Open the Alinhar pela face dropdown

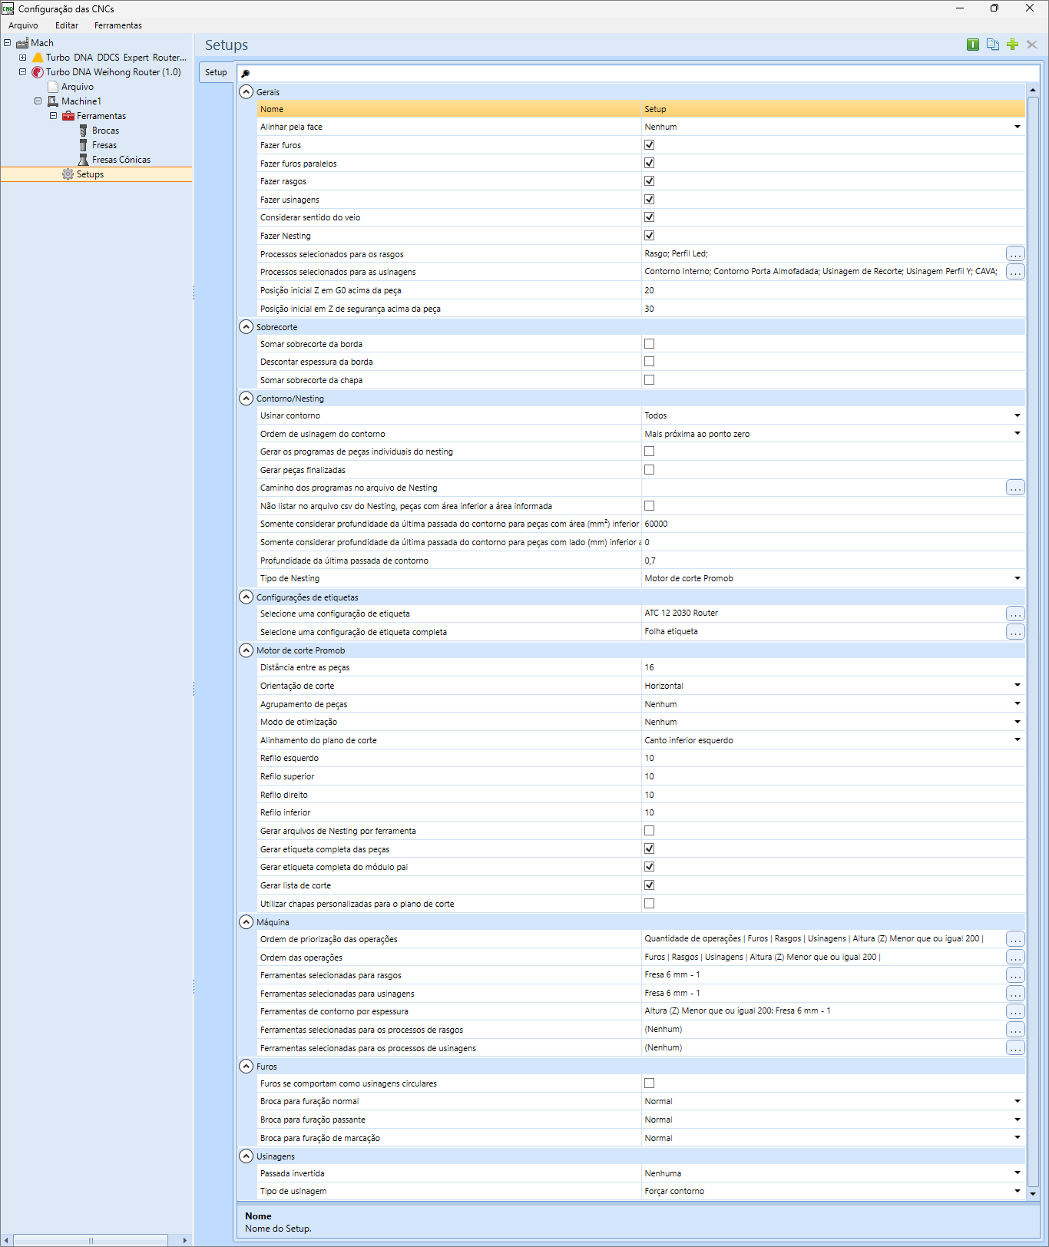click(x=1018, y=127)
